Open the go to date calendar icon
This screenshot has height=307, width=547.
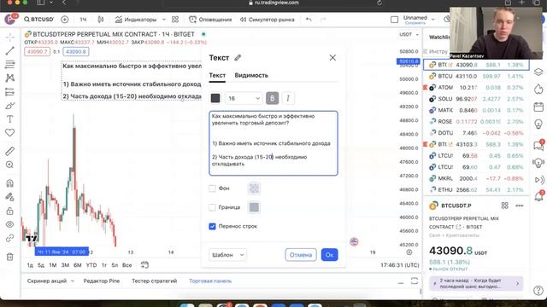tap(144, 265)
